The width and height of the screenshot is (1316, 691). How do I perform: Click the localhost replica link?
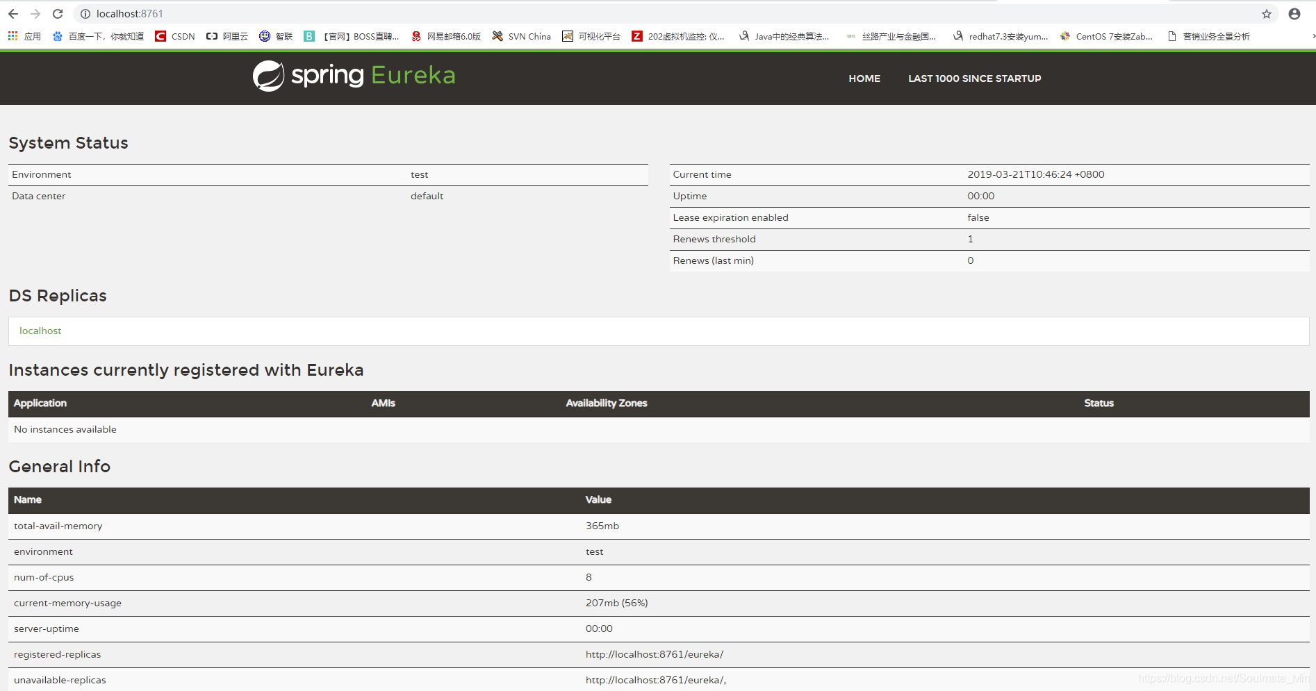pyautogui.click(x=40, y=331)
